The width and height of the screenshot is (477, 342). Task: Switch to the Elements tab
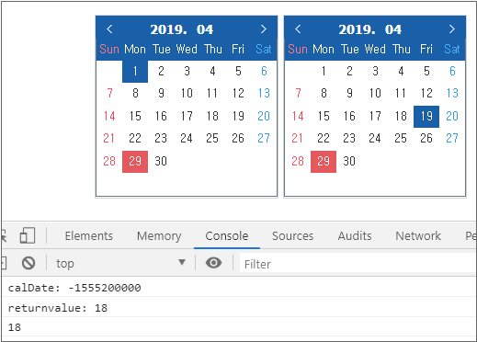[89, 235]
